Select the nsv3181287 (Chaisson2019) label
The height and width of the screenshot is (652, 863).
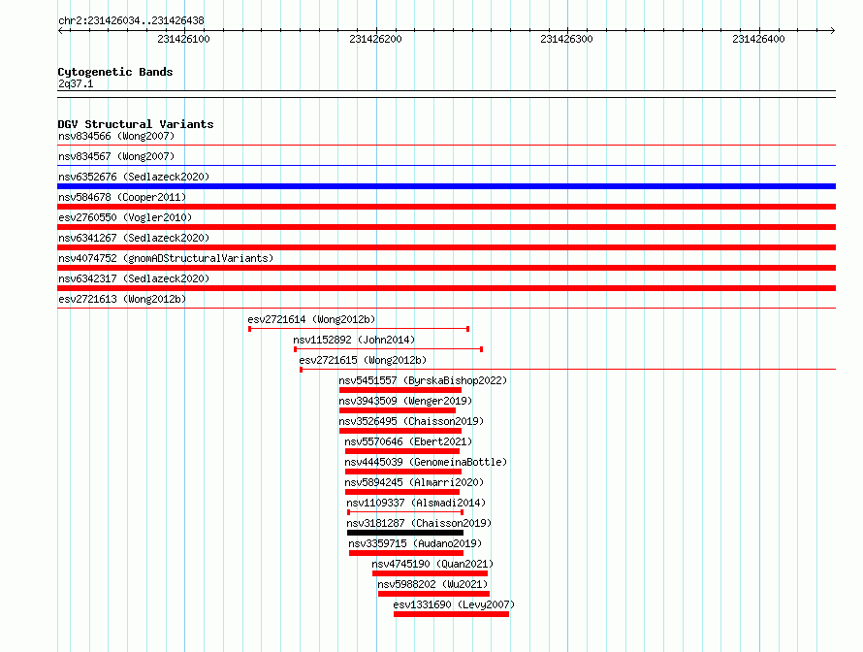pyautogui.click(x=419, y=523)
